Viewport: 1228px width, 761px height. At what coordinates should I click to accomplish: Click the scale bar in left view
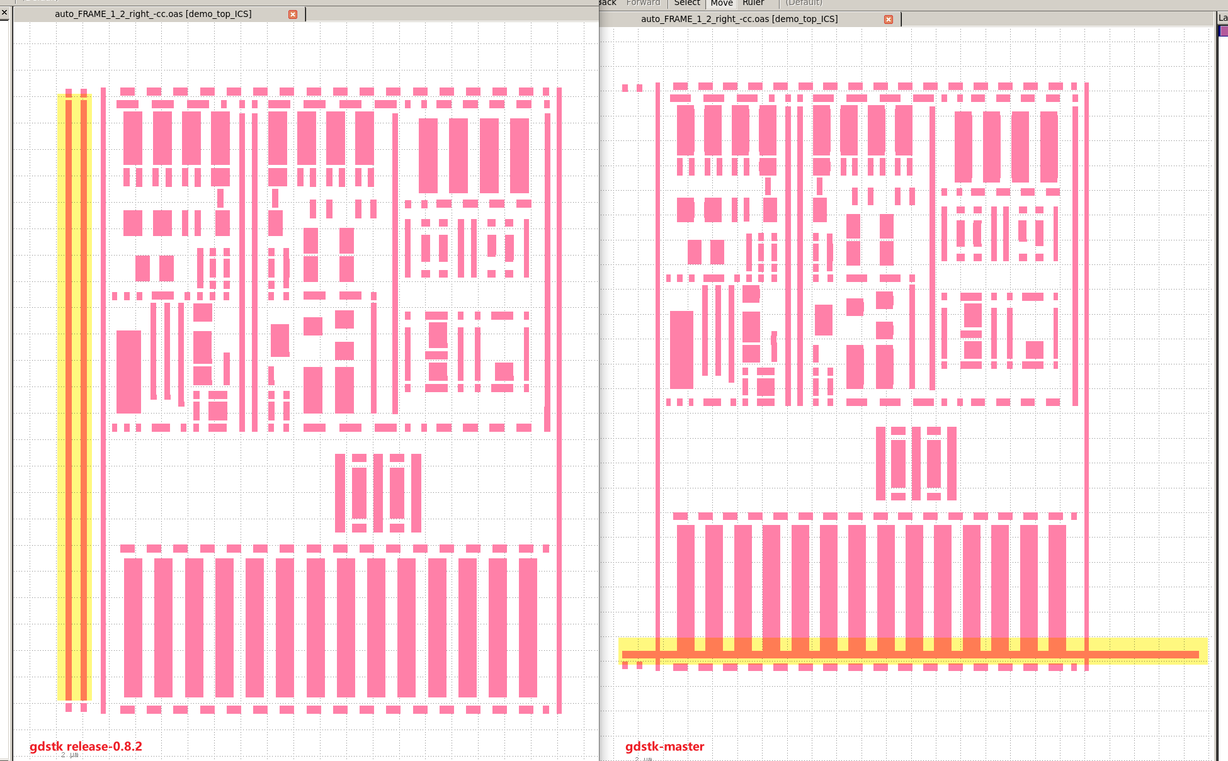tap(69, 755)
